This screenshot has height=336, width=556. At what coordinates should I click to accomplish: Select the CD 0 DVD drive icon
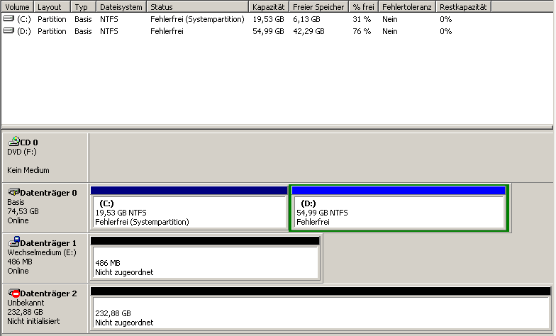click(x=14, y=142)
